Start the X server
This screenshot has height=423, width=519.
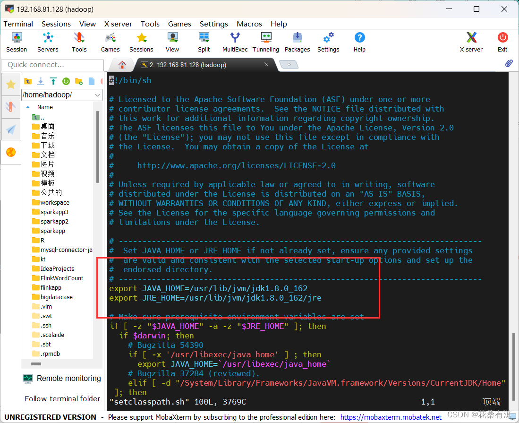click(471, 42)
